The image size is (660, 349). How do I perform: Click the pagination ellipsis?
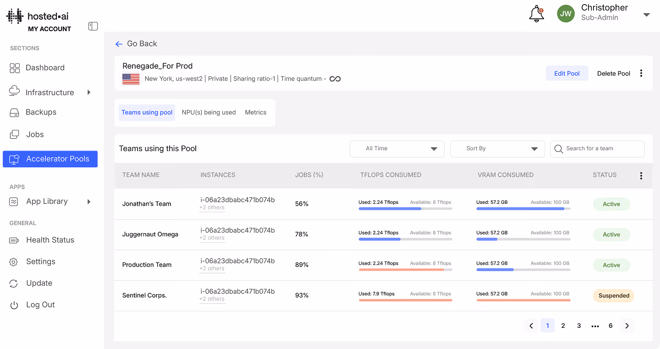coord(595,326)
